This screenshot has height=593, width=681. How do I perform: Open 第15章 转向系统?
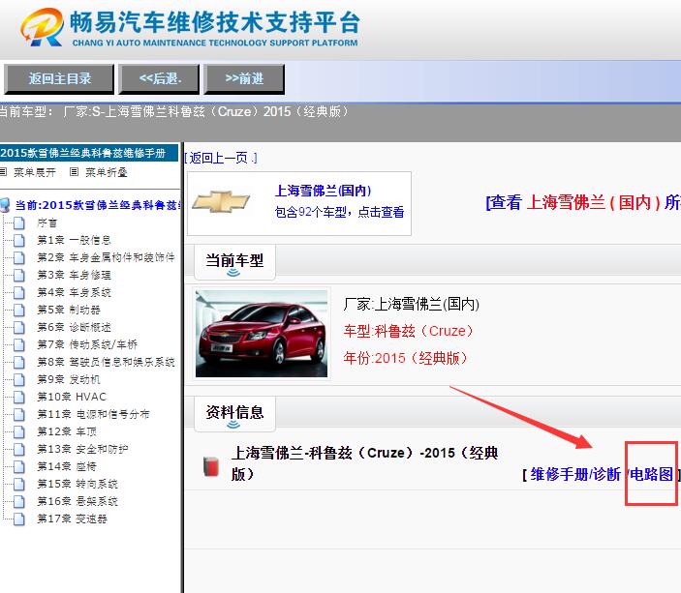(77, 484)
